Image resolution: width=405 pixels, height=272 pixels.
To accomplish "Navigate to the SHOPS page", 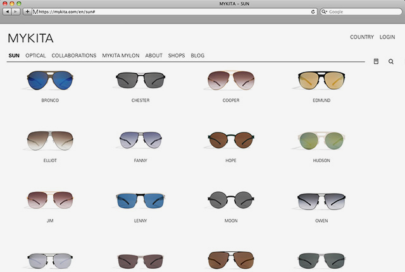I will click(177, 56).
